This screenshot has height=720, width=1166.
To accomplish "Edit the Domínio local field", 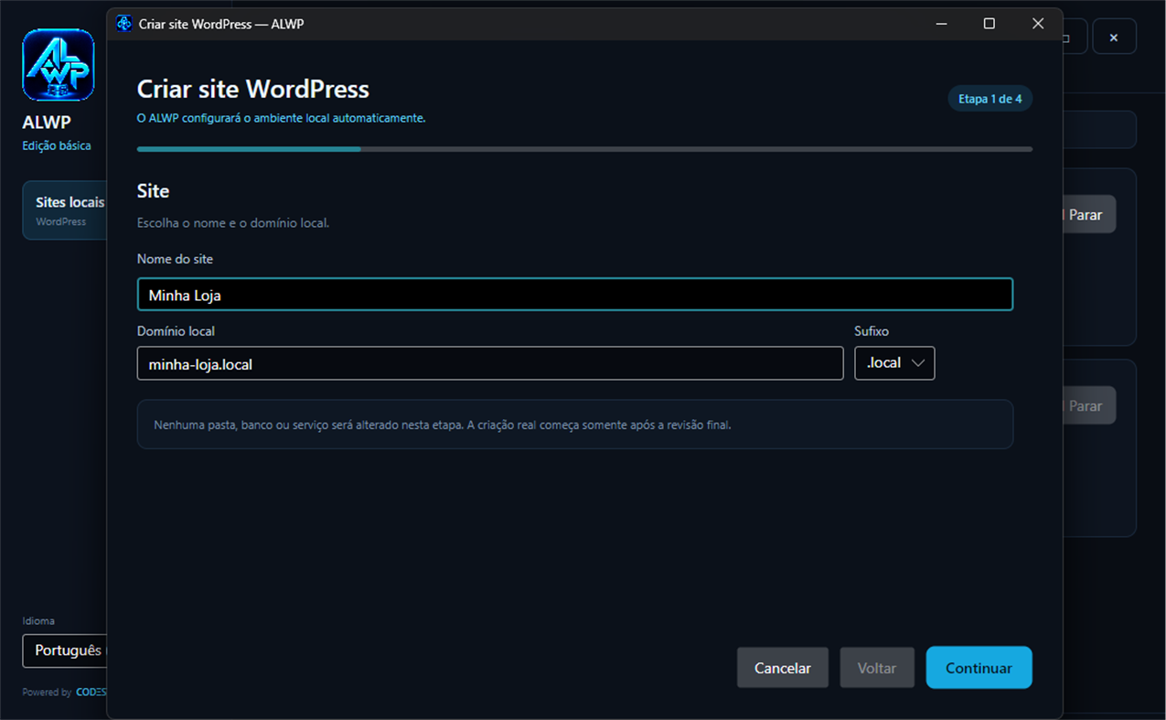I will point(490,363).
